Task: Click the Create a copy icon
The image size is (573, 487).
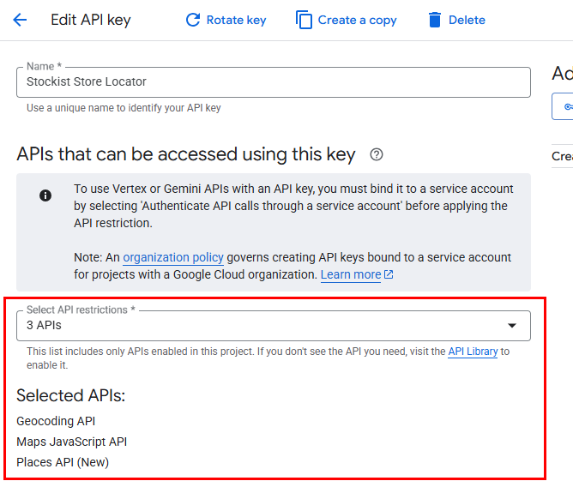Action: coord(304,20)
